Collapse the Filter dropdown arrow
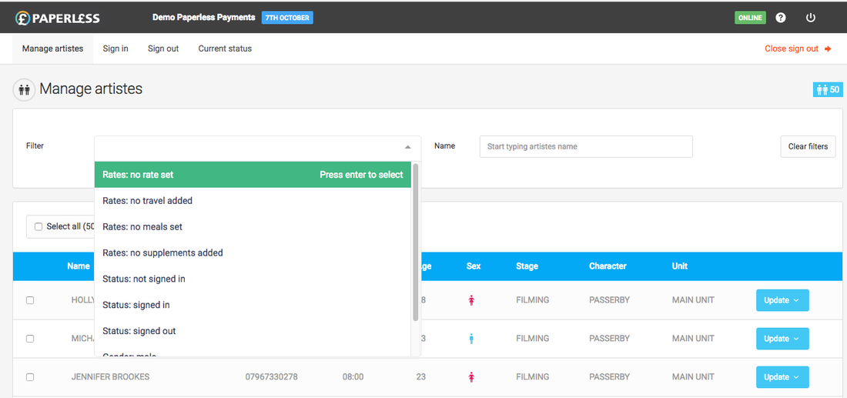 click(407, 147)
